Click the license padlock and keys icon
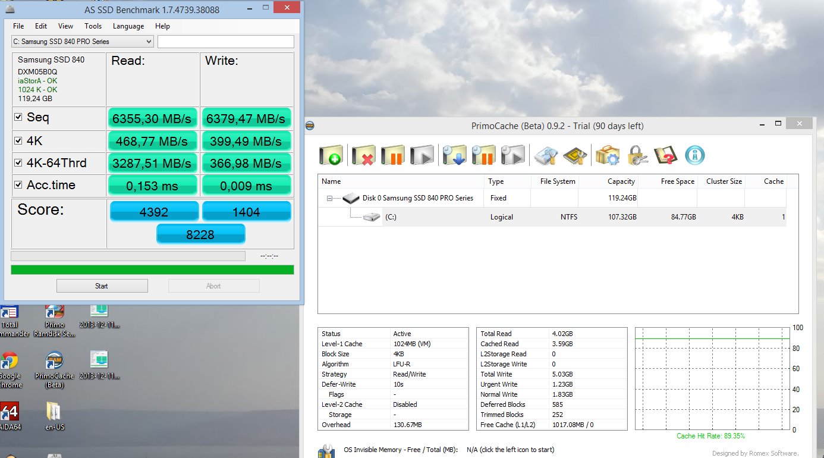 [637, 155]
